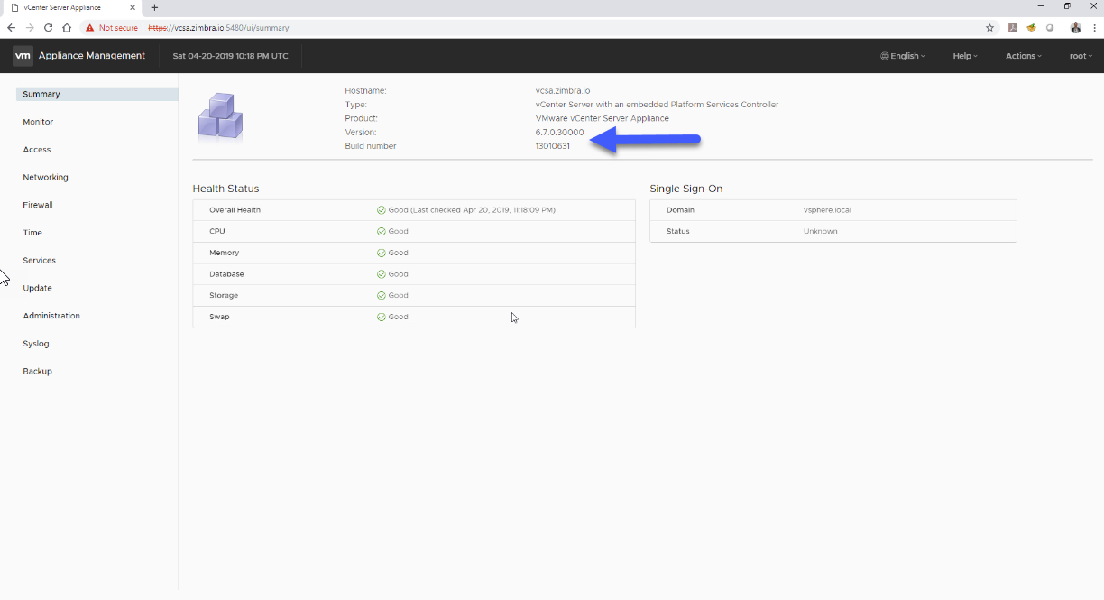The height and width of the screenshot is (600, 1104).
Task: Click browser back arrow
Action: point(11,28)
